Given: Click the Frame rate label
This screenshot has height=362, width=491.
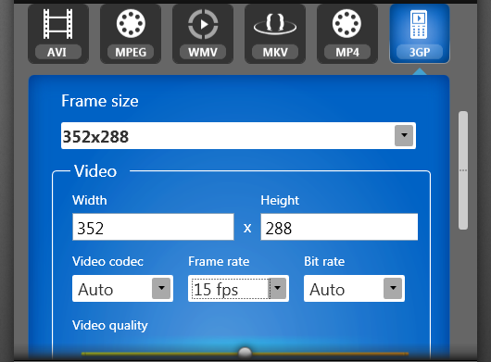Looking at the screenshot, I should [x=219, y=262].
